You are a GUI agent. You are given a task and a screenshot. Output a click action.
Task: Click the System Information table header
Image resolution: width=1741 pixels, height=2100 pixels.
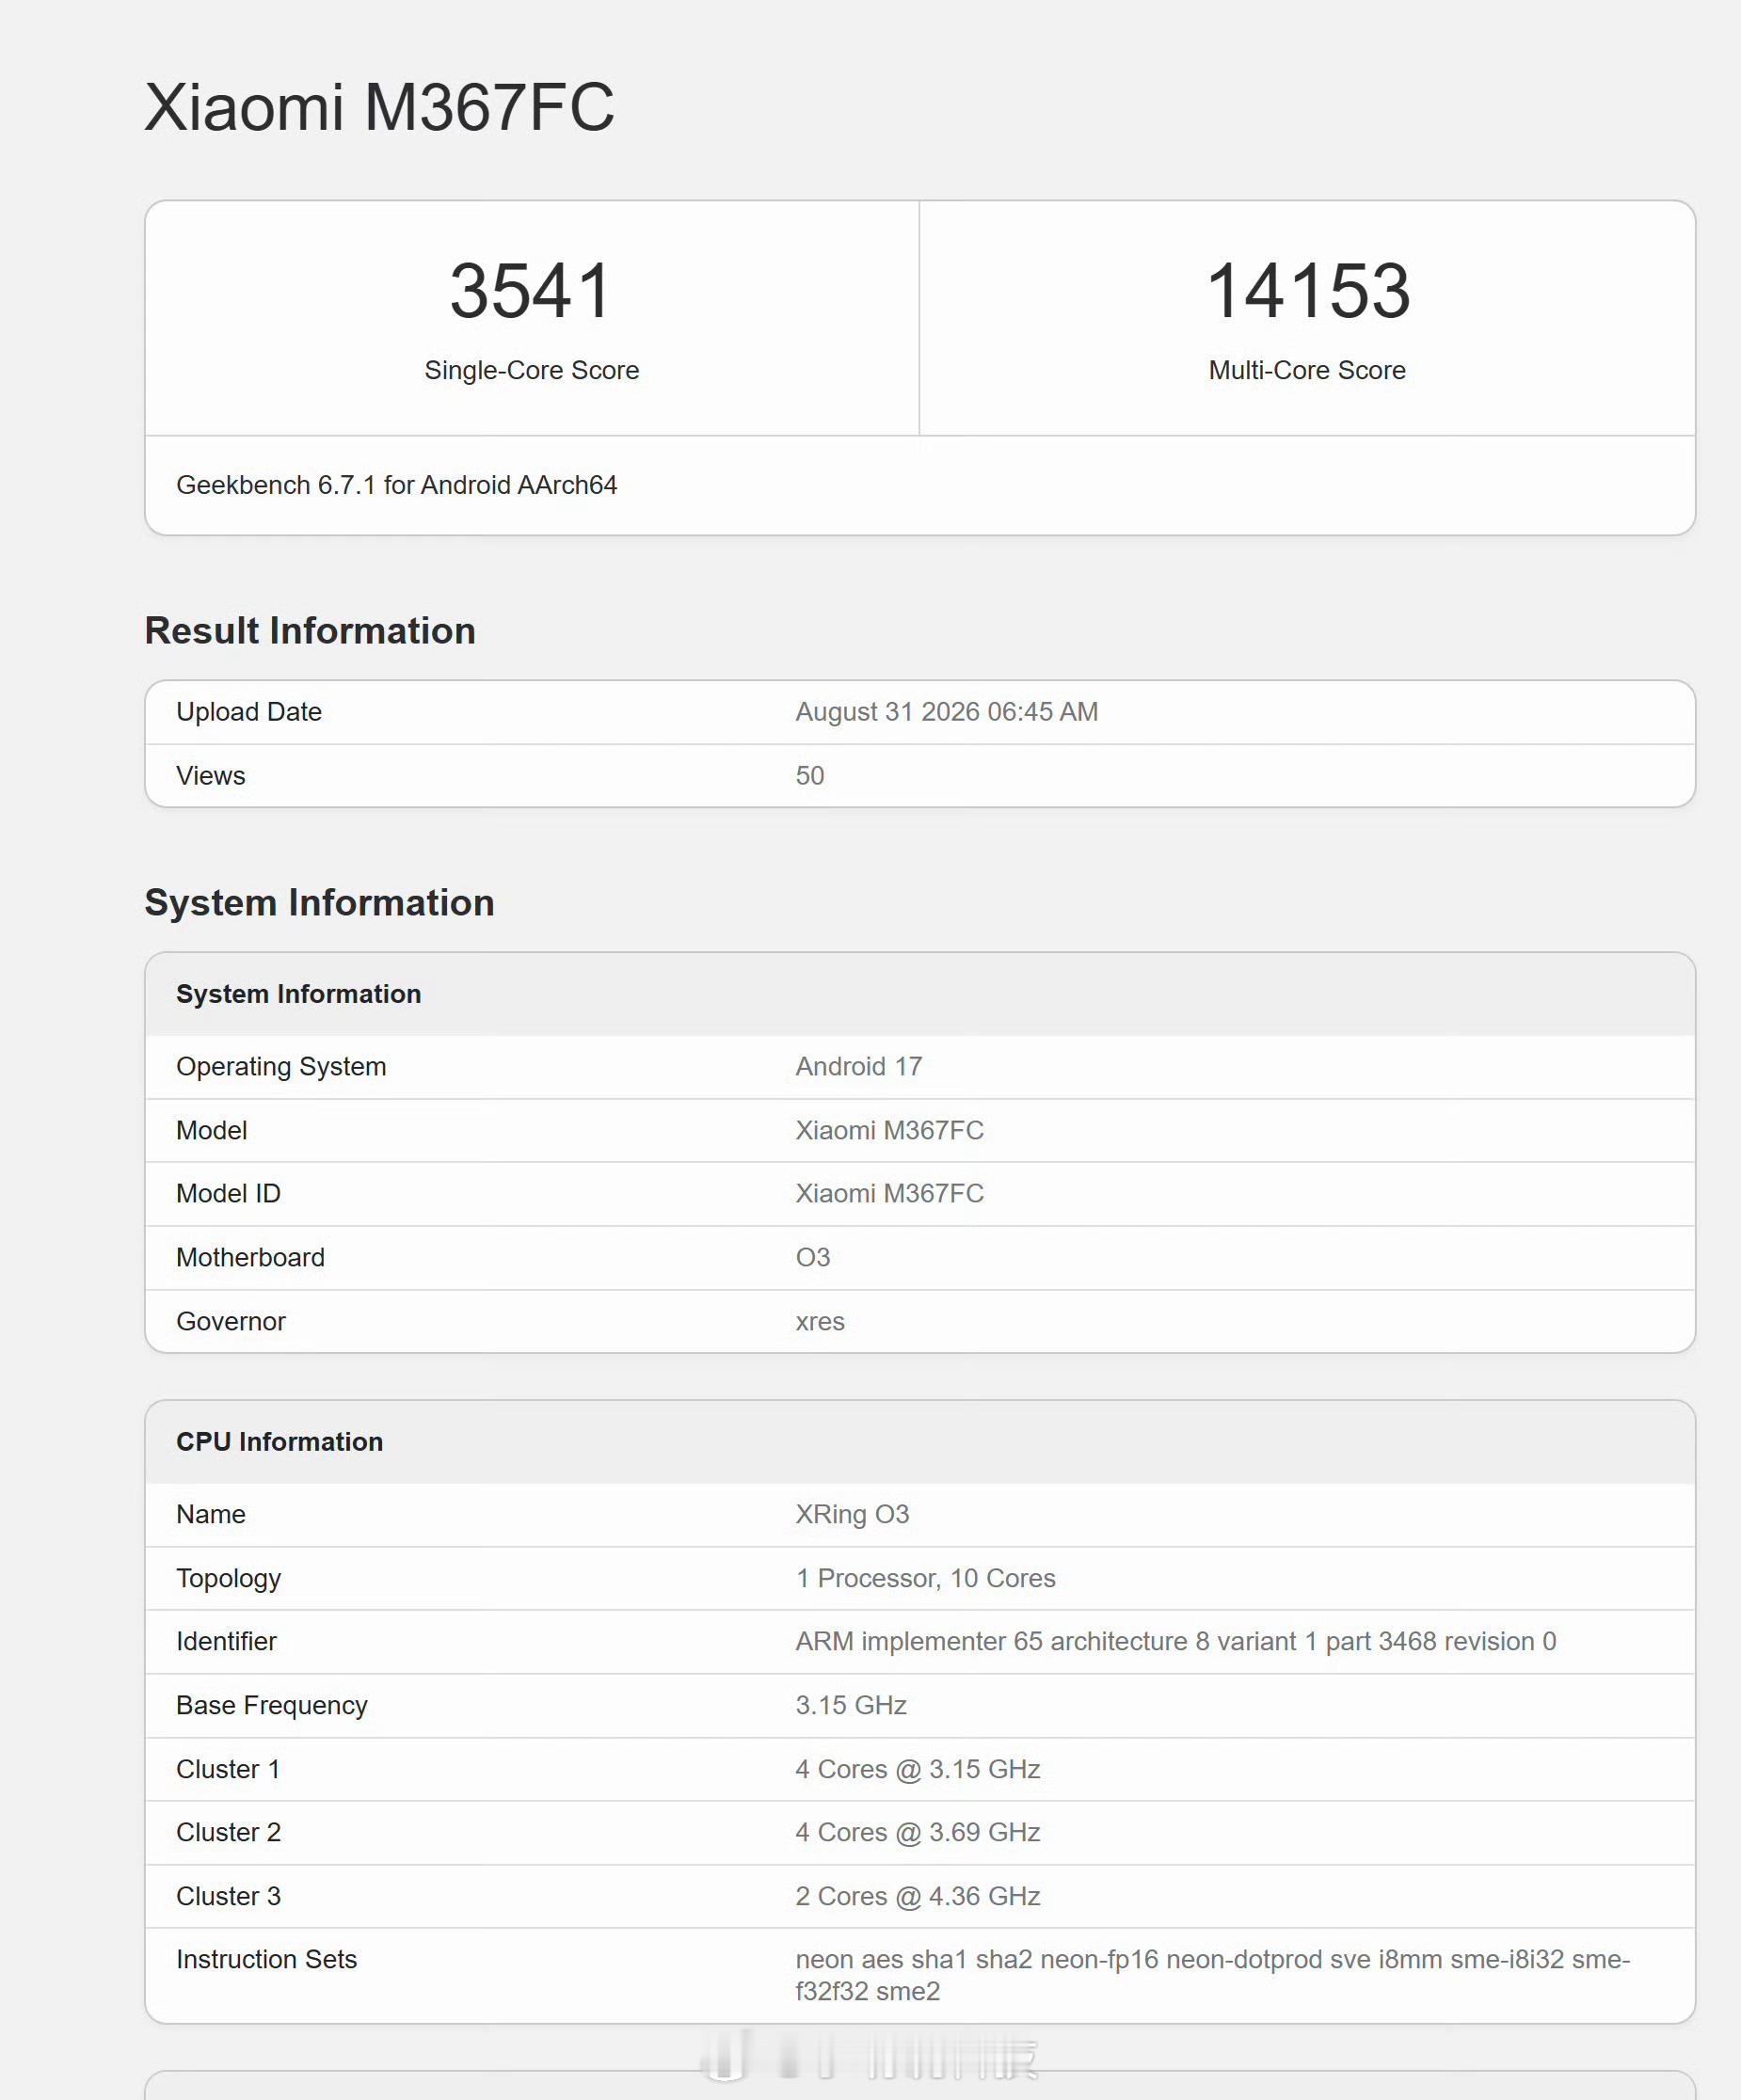(298, 994)
